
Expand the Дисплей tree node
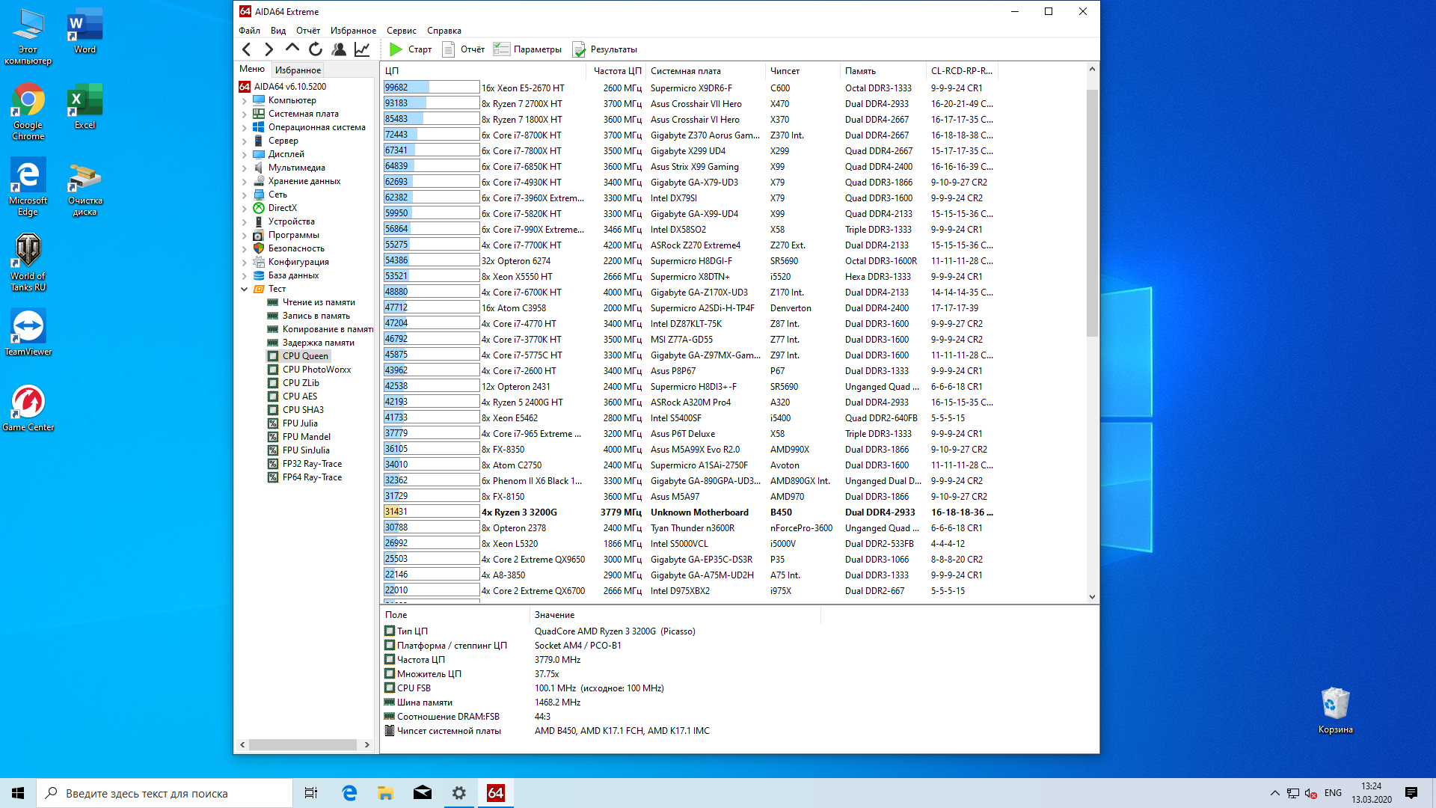coord(245,154)
